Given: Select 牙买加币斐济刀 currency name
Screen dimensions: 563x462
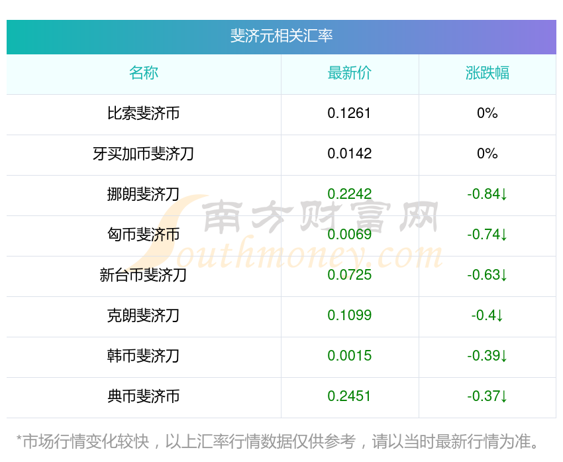Looking at the screenshot, I should (144, 154).
